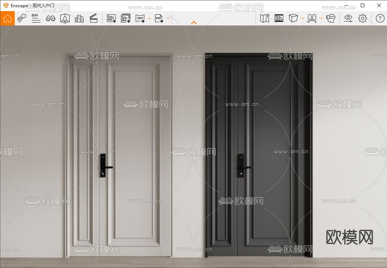Expand the 360 panorama dropdown arrow
Screen dimensions: 387x268
coord(149,19)
